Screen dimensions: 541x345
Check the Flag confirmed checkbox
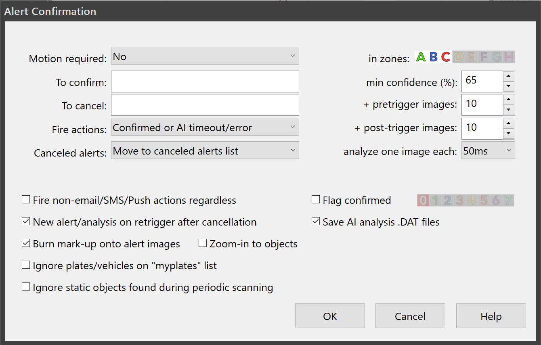316,200
